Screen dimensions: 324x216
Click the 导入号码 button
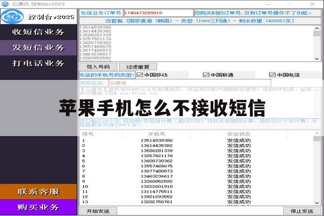pos(98,67)
